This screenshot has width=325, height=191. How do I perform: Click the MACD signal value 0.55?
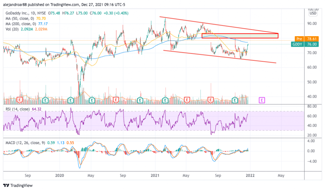point(70,143)
